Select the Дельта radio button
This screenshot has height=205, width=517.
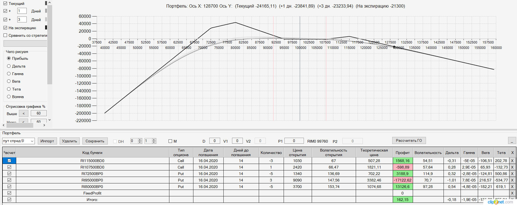(x=9, y=66)
